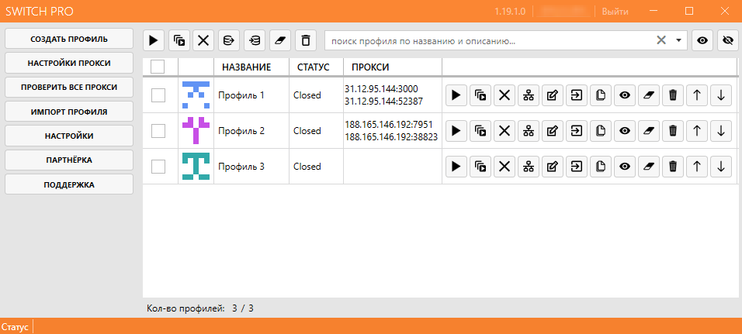742x334 pixels.
Task: Launch Профиль 3 with its play icon
Action: (456, 167)
